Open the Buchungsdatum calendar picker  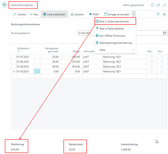tap(164, 33)
